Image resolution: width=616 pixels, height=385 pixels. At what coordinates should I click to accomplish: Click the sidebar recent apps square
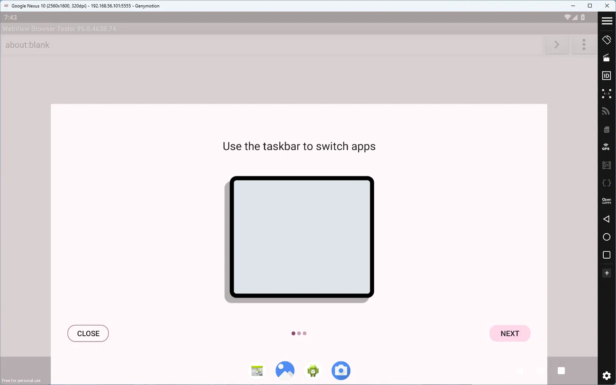click(607, 255)
